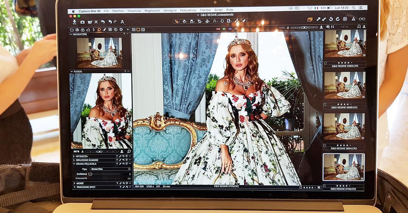The height and width of the screenshot is (213, 408).
Task: Switch viewer to multi-view grid mode
Action: point(134,29)
